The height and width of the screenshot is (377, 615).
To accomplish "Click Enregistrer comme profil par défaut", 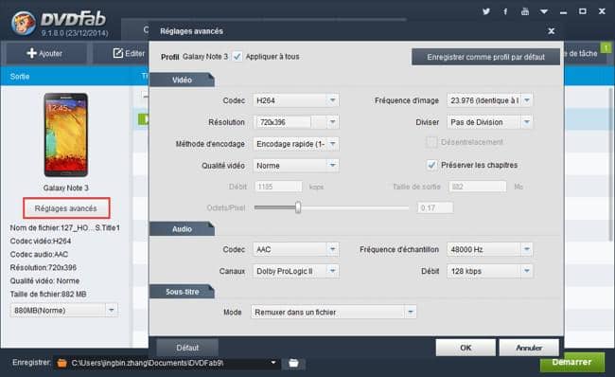I will point(485,57).
